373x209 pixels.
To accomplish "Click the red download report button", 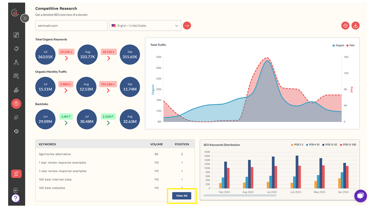I will tap(356, 26).
